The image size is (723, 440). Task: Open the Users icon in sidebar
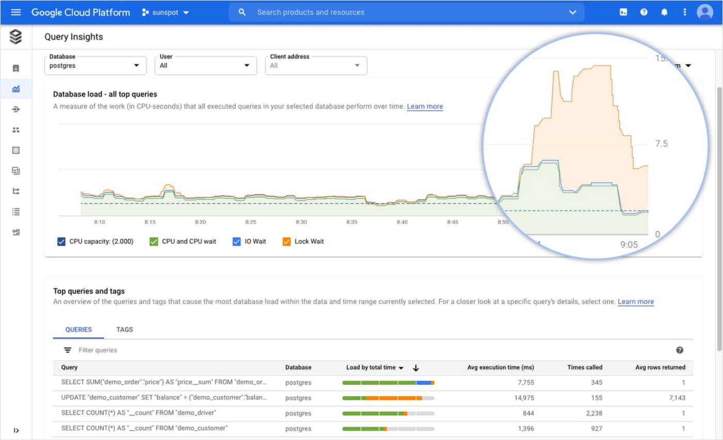(16, 130)
